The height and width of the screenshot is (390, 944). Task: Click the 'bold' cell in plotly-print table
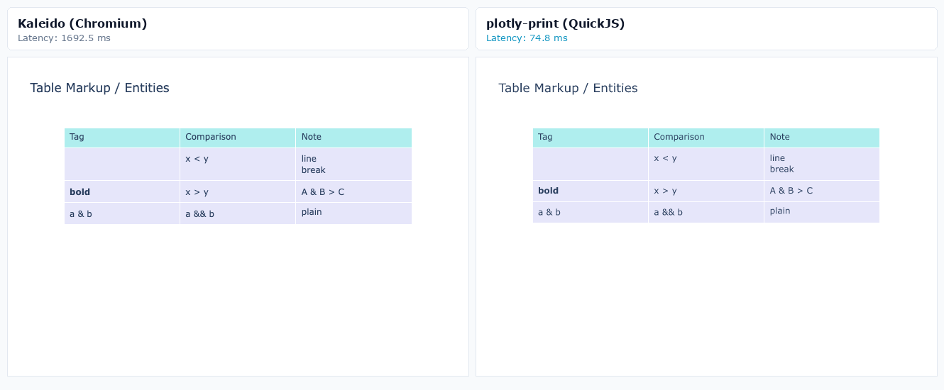tap(591, 191)
